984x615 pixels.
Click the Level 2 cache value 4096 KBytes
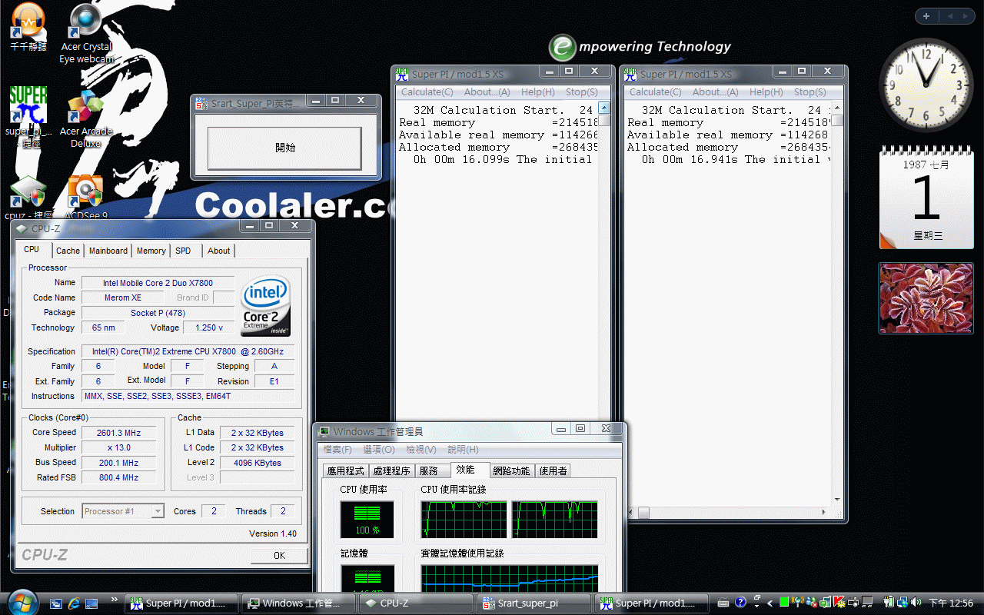tap(257, 463)
